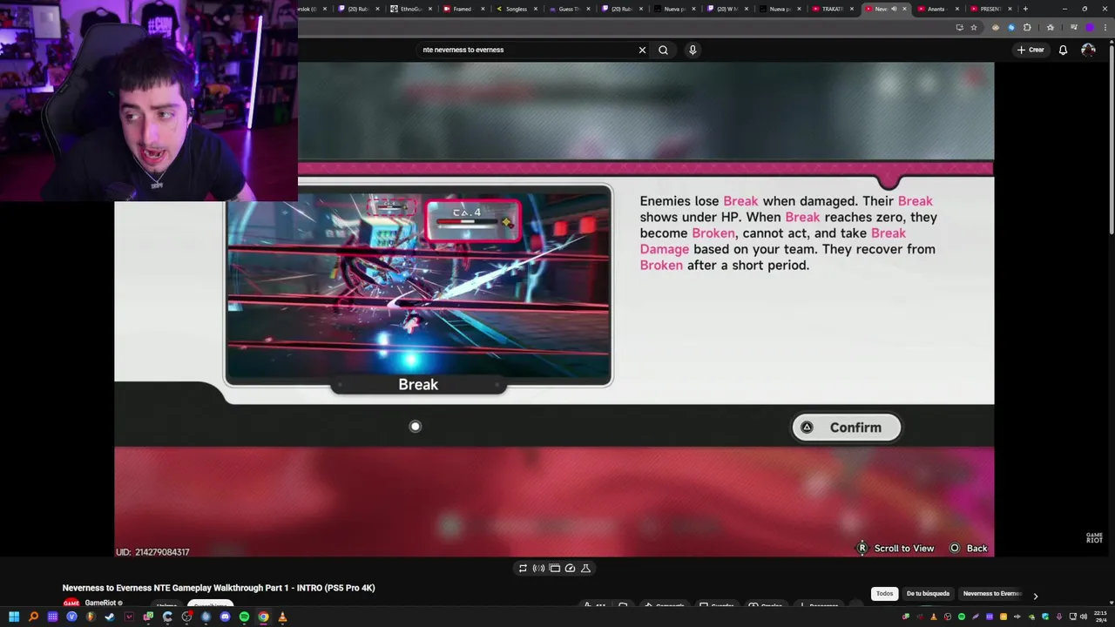Clear the YouTube search box text
Viewport: 1115px width, 627px height.
point(642,50)
